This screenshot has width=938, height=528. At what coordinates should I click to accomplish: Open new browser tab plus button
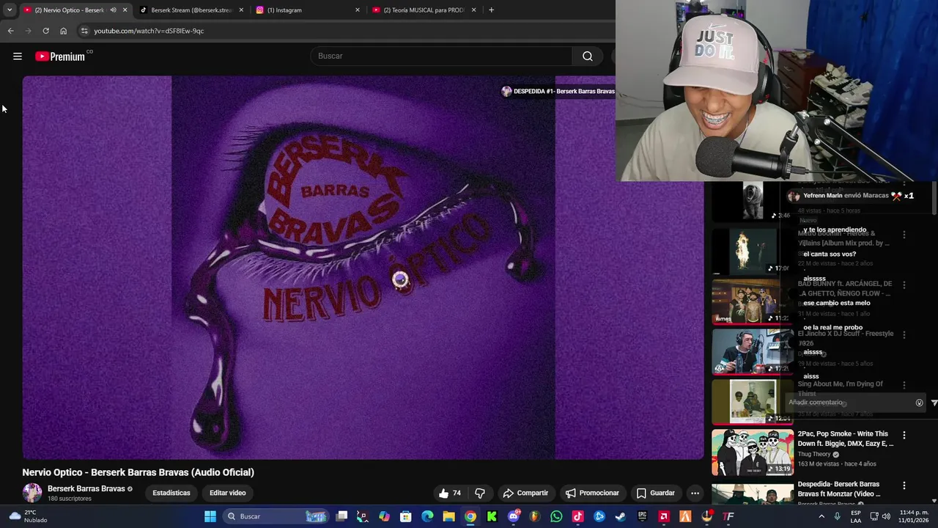[x=491, y=10]
